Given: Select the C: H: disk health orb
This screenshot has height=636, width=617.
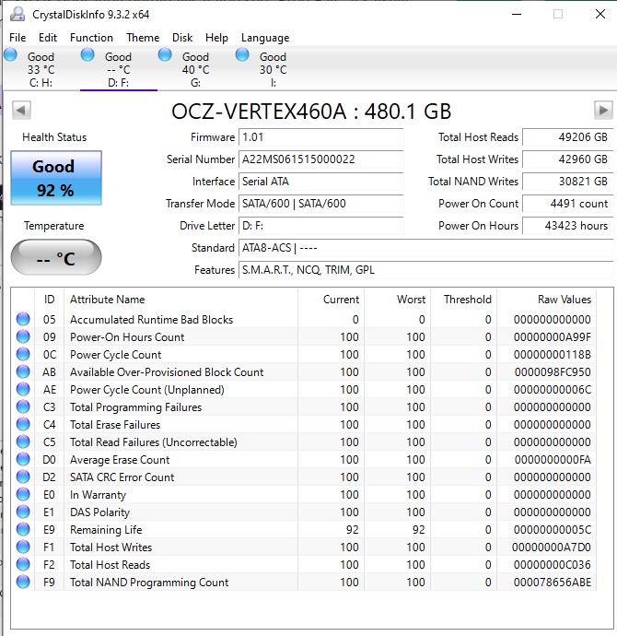Looking at the screenshot, I should coord(10,55).
